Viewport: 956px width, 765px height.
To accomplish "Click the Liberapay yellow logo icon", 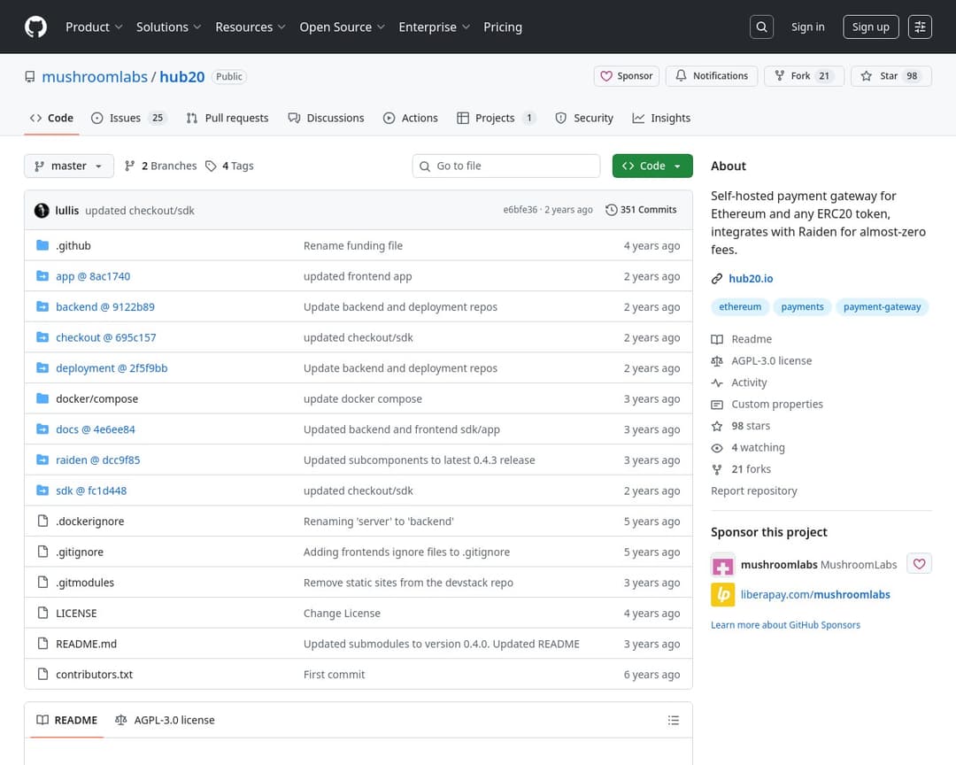I will pos(722,594).
